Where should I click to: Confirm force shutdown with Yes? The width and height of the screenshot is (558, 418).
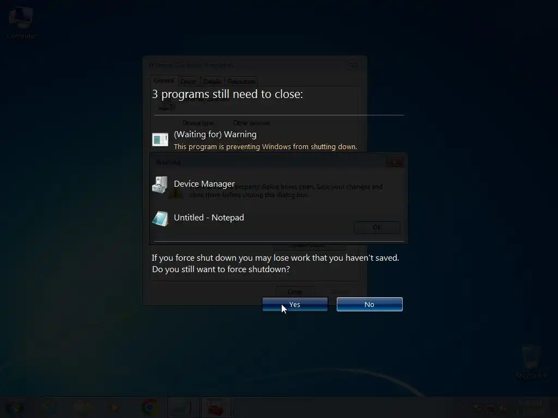pos(295,304)
